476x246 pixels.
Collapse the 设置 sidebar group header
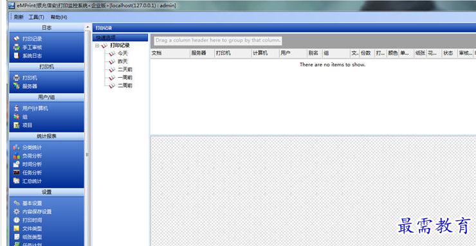(x=46, y=192)
